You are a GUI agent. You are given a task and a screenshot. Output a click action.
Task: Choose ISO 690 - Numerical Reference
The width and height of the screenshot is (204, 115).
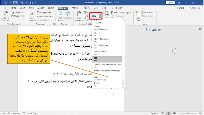(107, 72)
